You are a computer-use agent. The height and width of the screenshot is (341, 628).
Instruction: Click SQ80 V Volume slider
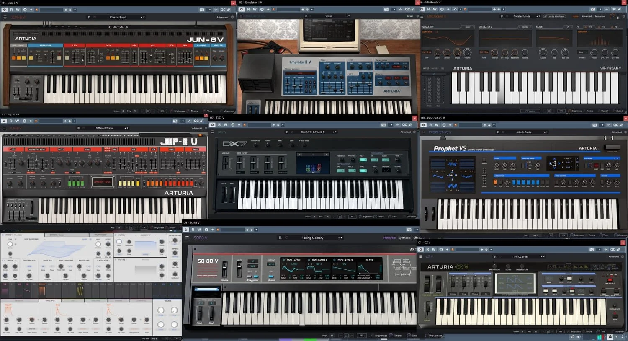pos(225,269)
